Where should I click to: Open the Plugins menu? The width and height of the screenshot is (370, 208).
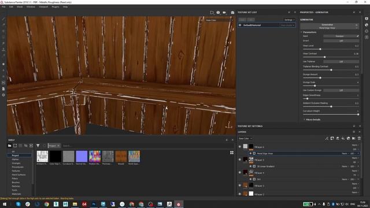tap(55, 7)
